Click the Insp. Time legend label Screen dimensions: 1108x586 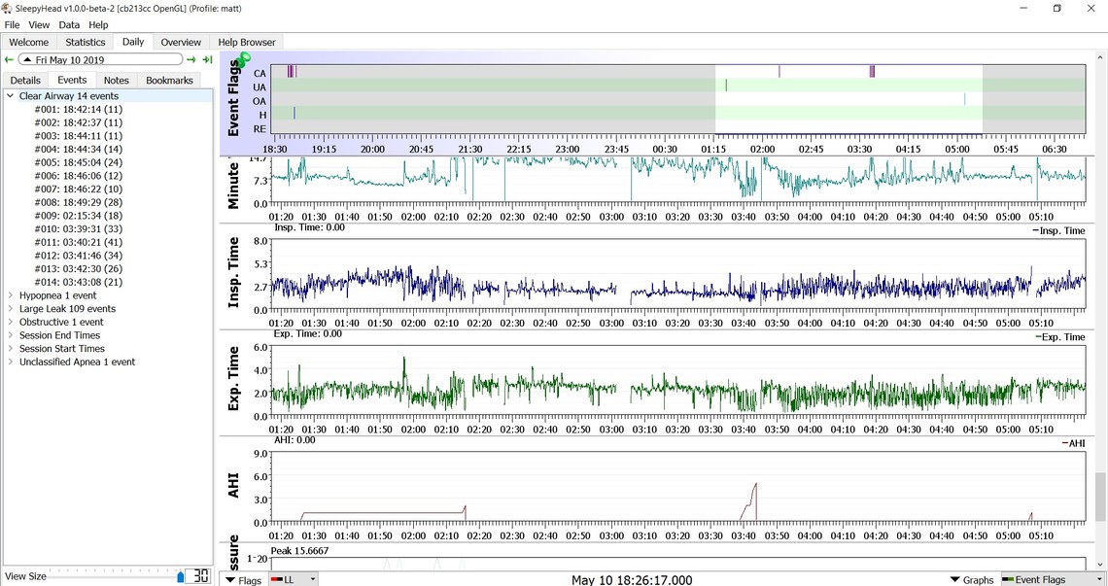click(x=1058, y=230)
